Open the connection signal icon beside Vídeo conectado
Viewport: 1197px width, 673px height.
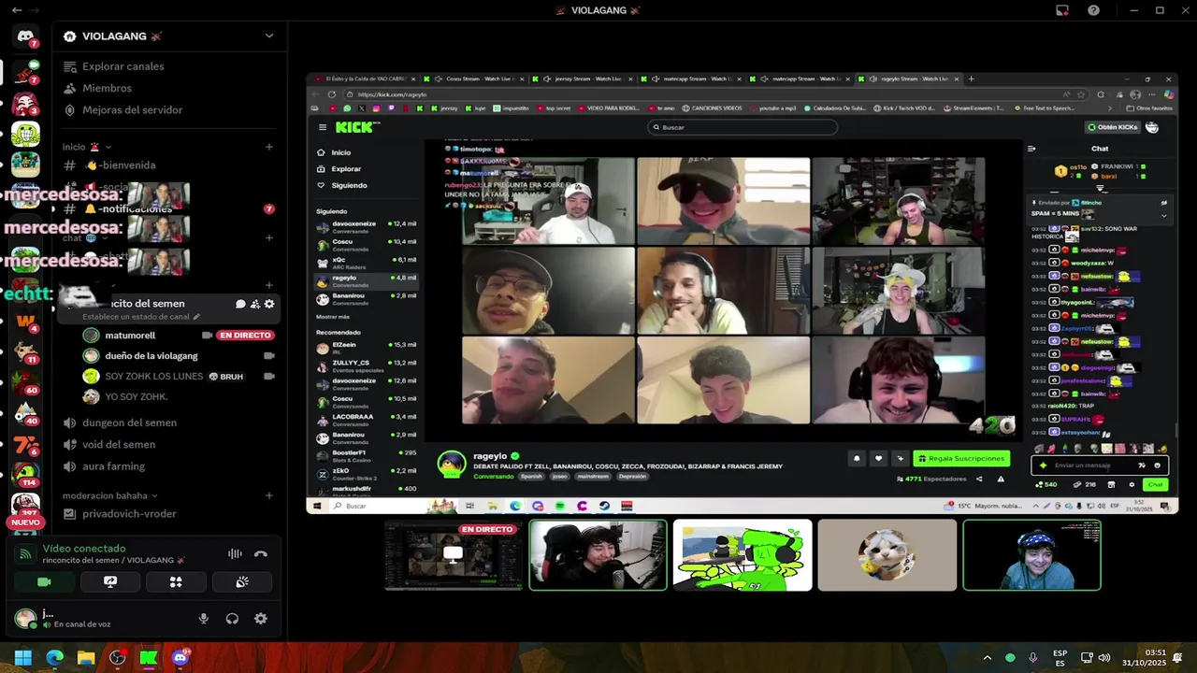tap(25, 553)
